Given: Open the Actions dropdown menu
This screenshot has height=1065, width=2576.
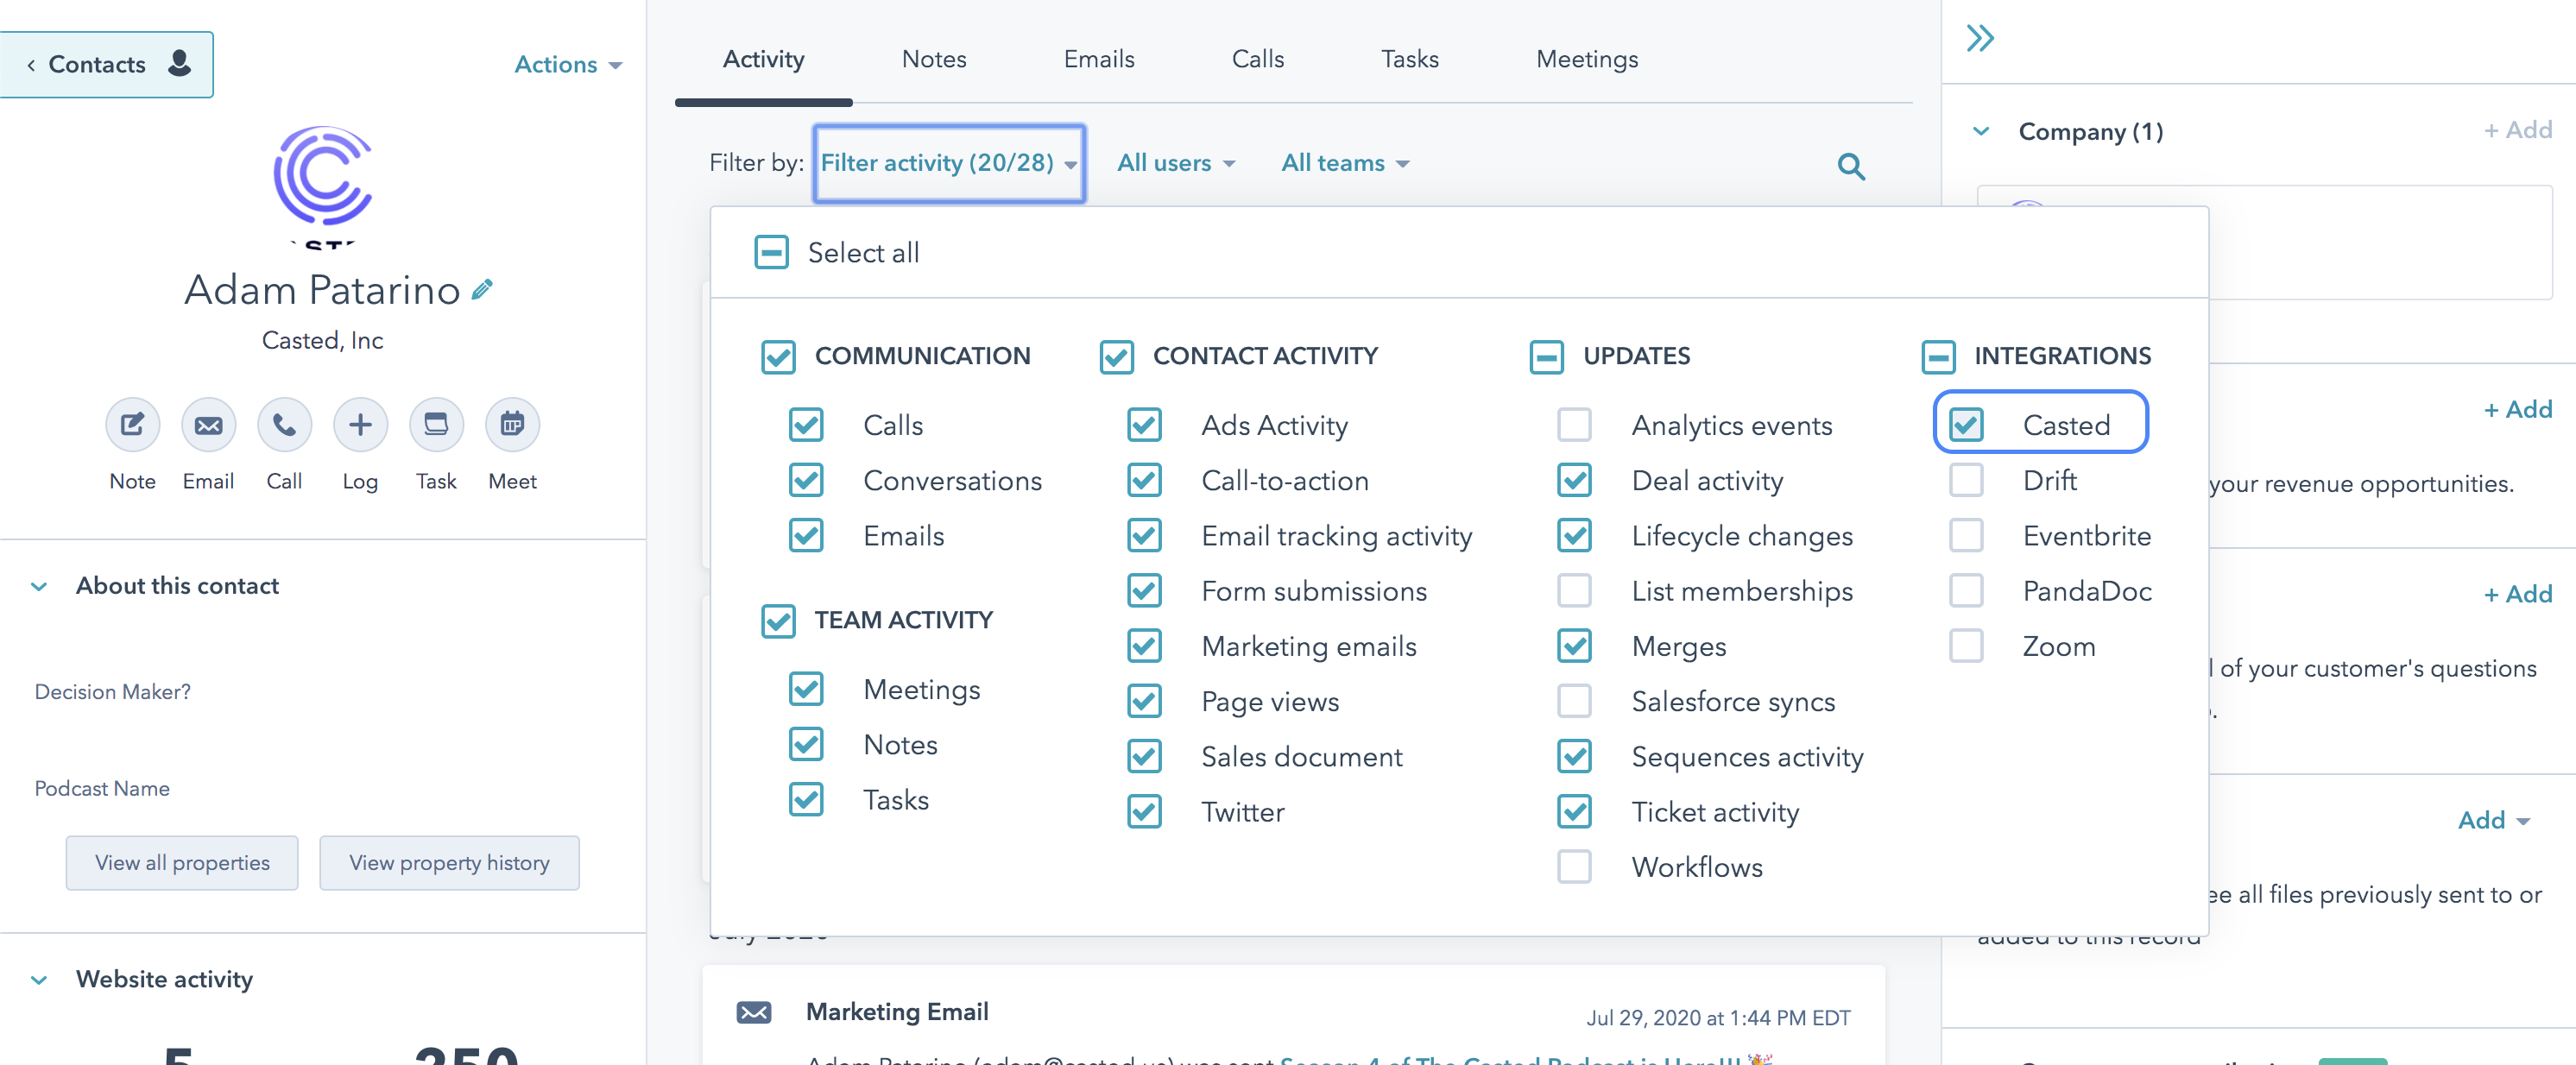Looking at the screenshot, I should 568,64.
